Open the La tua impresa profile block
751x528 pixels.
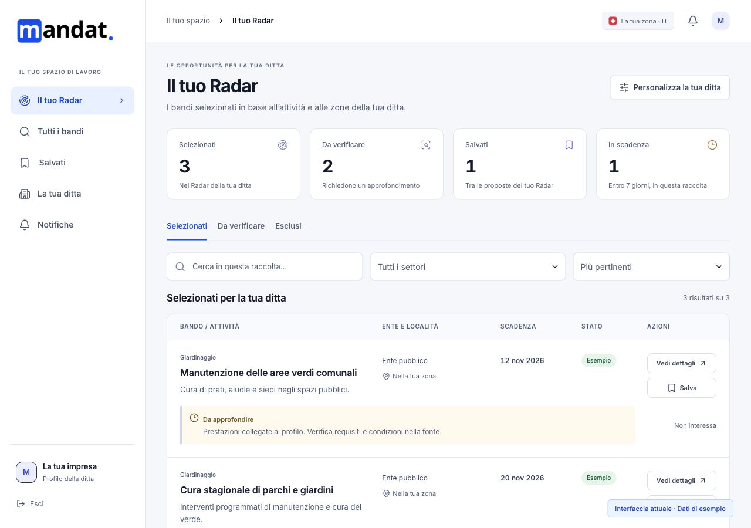(73, 472)
